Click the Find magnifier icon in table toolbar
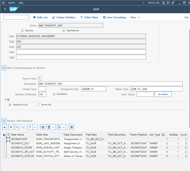 (x=17, y=127)
